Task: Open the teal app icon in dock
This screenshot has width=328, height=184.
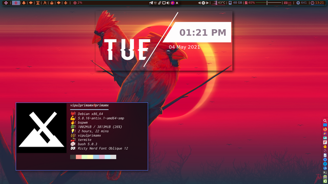Action: point(325,138)
